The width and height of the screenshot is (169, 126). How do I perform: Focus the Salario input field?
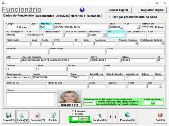click(x=147, y=77)
